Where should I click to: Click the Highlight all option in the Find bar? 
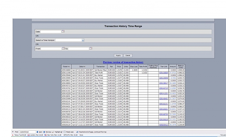(x=57, y=132)
